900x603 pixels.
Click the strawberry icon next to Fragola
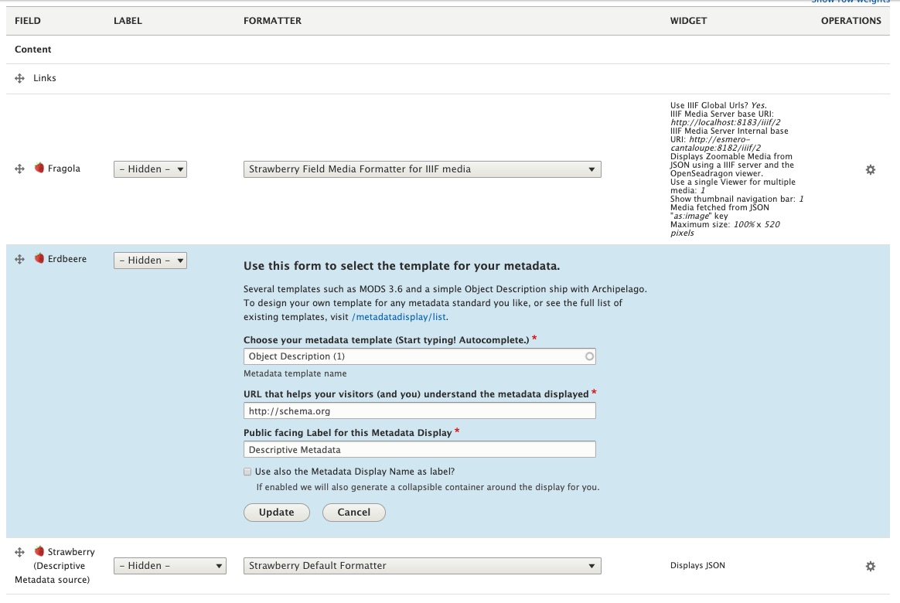(x=39, y=168)
